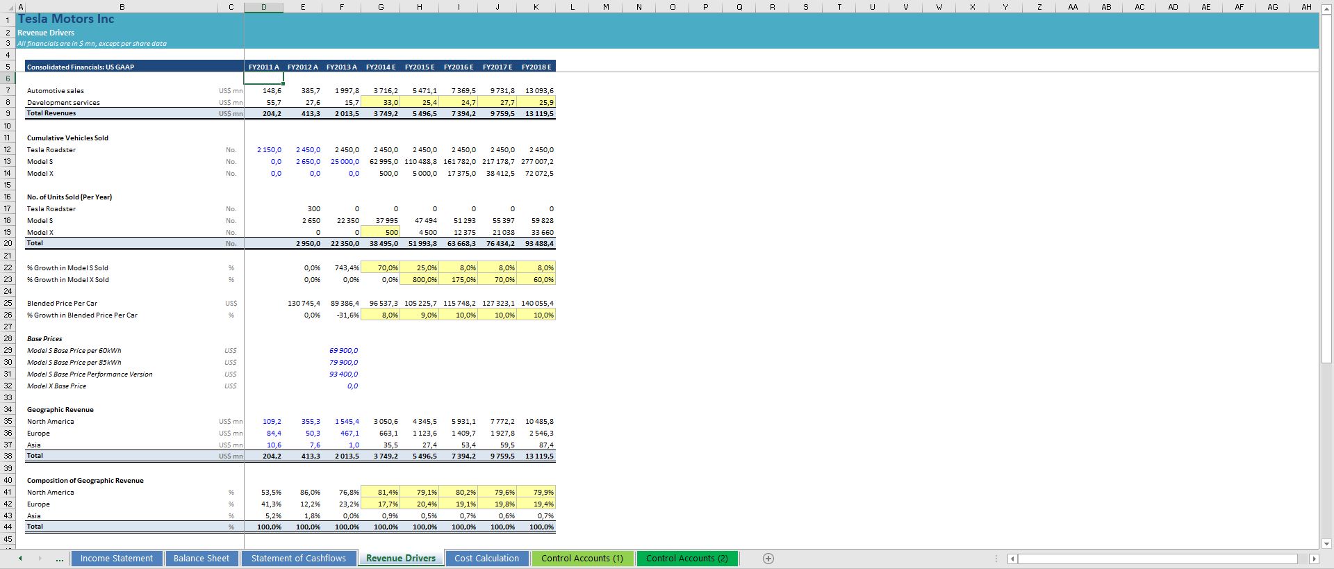Click Total Revenues FY2018 value 13 119,5 in row 9
This screenshot has width=1334, height=569.
[536, 113]
